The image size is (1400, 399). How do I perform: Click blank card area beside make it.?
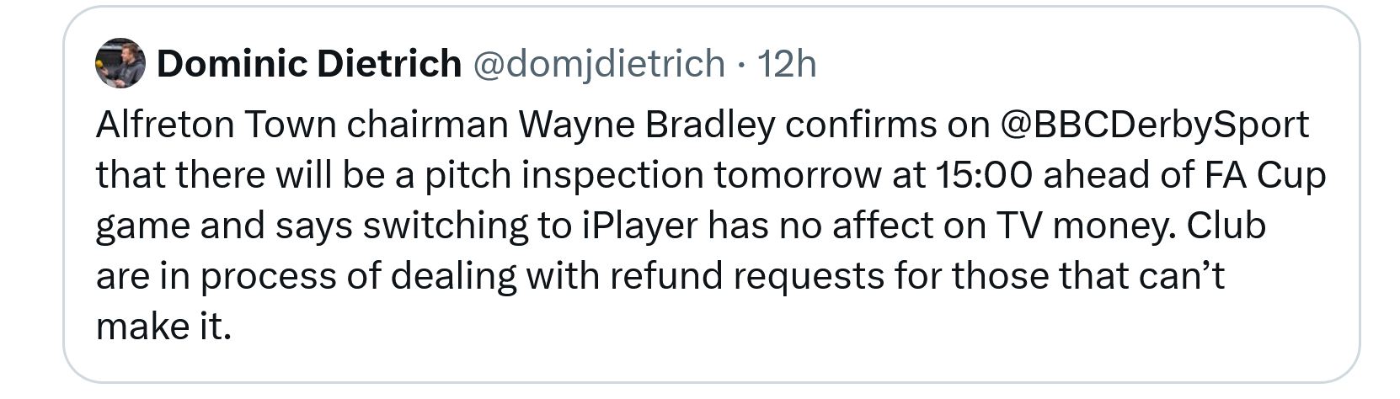point(758,328)
